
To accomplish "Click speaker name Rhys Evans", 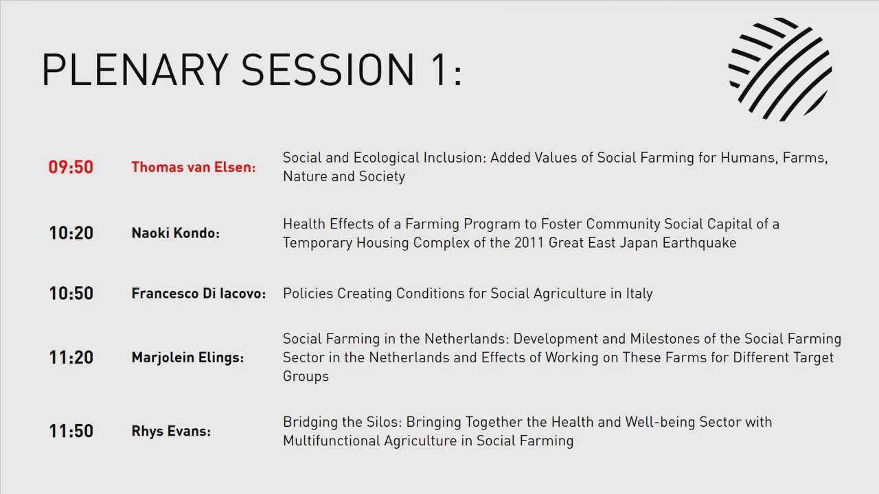I will (171, 432).
